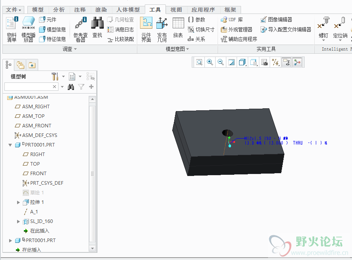Viewport: 352px width, 260px height.
Task: Switch to the 模型 ribbon tab
Action: click(38, 10)
